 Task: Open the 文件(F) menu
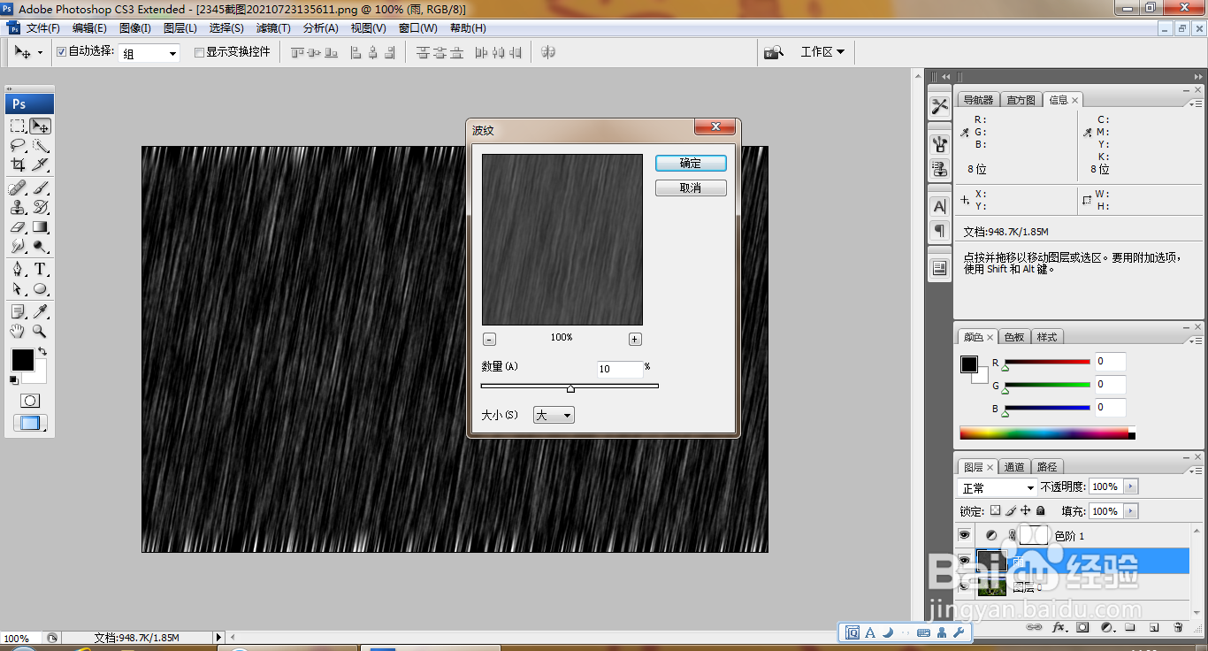[x=43, y=28]
